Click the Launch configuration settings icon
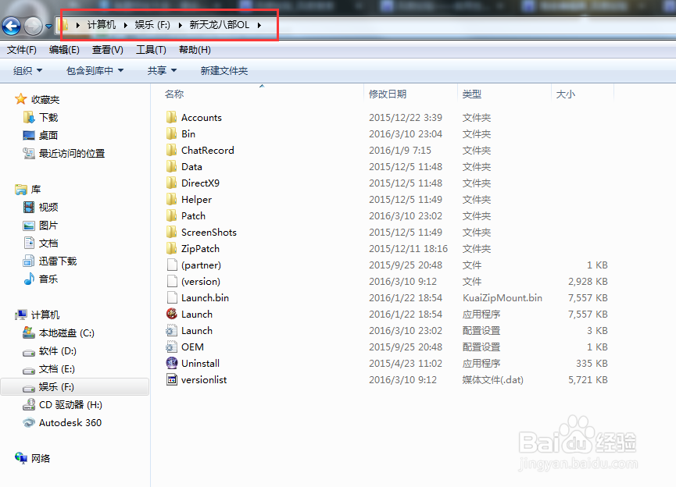The image size is (676, 487). pyautogui.click(x=172, y=330)
